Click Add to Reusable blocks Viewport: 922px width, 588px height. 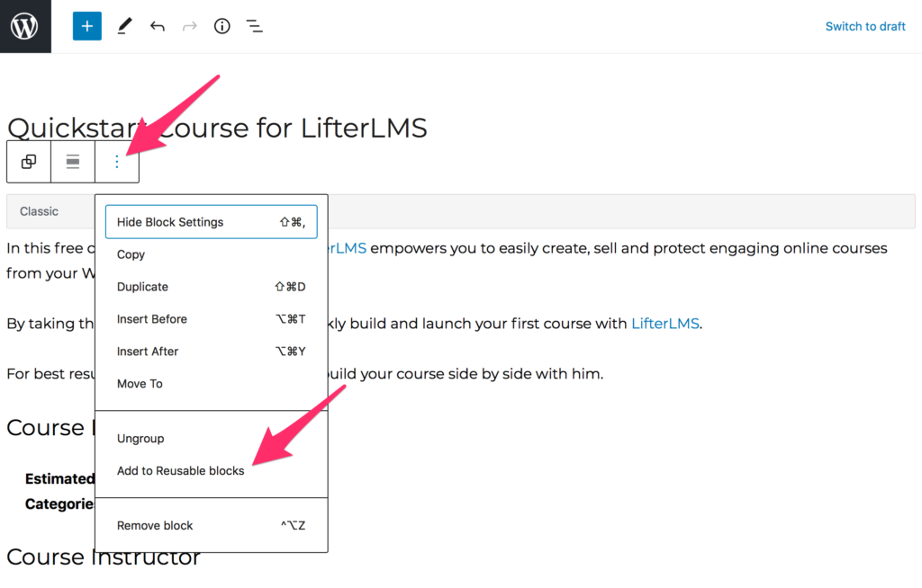pos(211,470)
